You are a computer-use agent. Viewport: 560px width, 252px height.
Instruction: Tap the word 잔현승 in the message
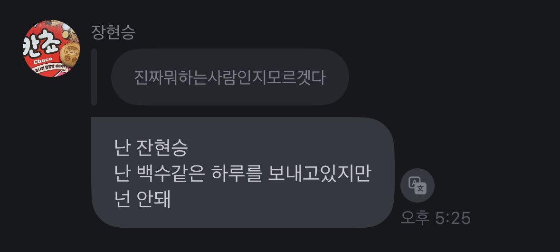pyautogui.click(x=162, y=147)
